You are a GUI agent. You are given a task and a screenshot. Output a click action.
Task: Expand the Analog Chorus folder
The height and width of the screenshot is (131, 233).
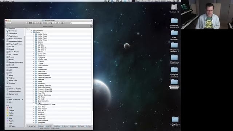point(34,34)
